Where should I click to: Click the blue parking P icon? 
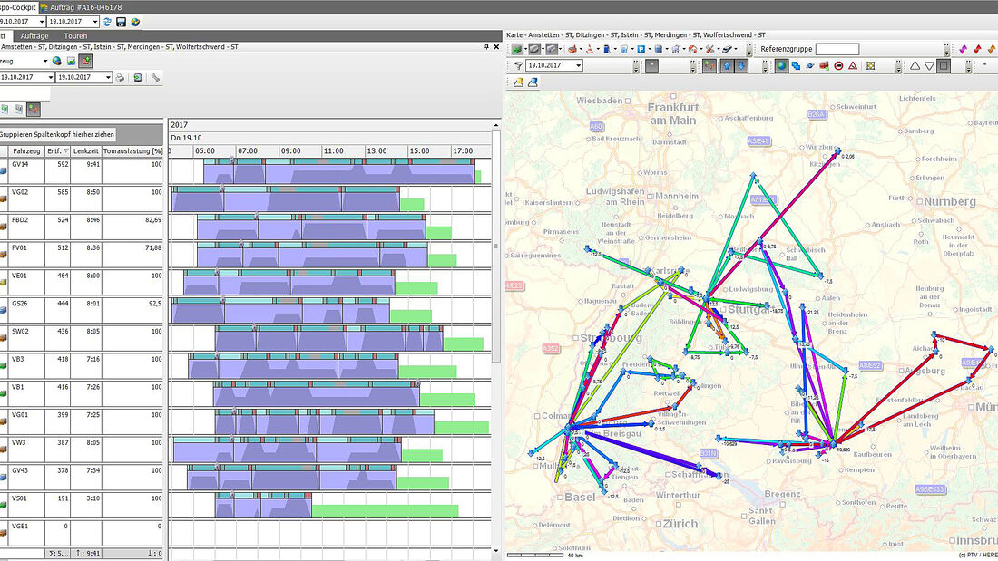point(641,49)
